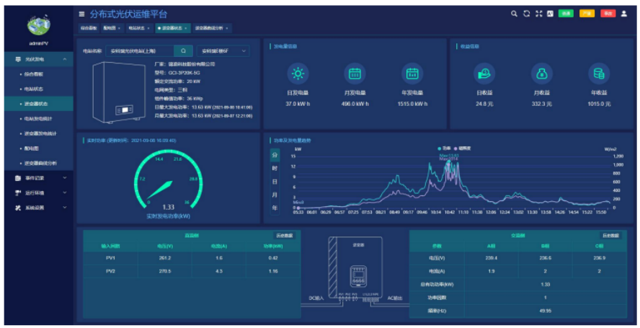Expand the 事件记录 sidebar section
Viewport: 640px width, 328px height.
[37, 177]
